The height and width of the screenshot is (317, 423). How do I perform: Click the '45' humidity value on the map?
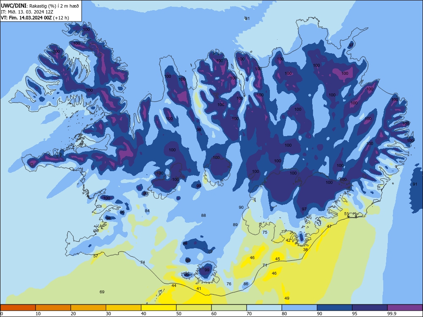pyautogui.click(x=277, y=259)
